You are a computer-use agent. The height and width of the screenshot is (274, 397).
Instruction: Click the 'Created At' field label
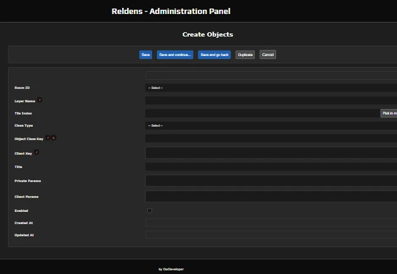point(24,223)
